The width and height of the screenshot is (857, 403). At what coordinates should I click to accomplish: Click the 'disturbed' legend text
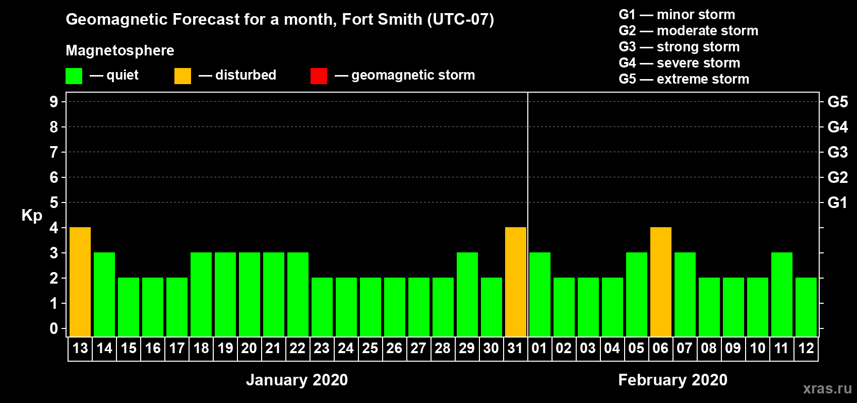coord(246,75)
